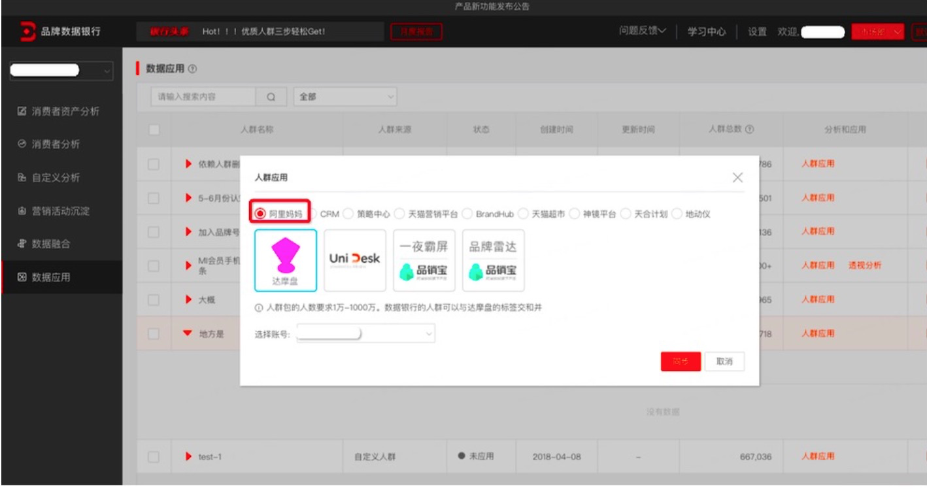Tick the checkbox for the 依赖人群 row
The width and height of the screenshot is (927, 489).
[154, 164]
